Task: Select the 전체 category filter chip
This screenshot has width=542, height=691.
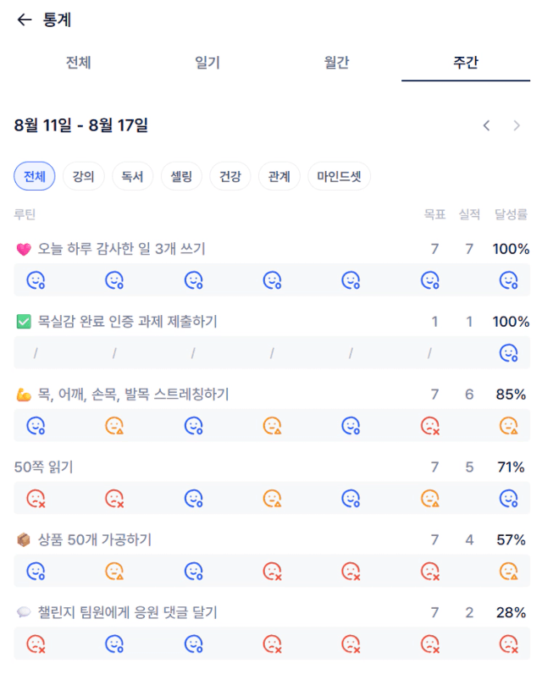Action: (35, 176)
